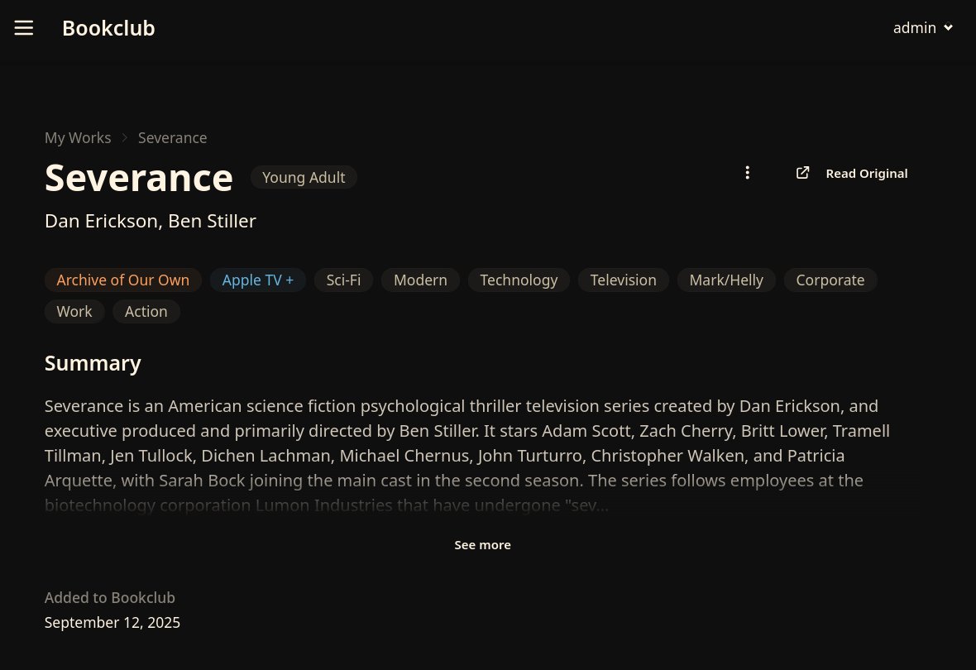Click the Summary heading
Viewport: 976px width, 670px height.
[93, 363]
